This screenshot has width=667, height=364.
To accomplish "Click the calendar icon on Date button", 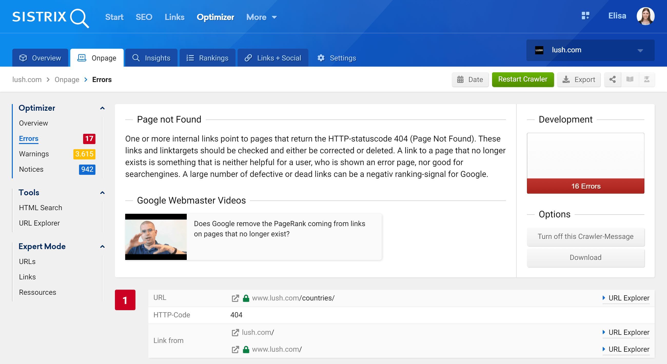I will (x=460, y=79).
